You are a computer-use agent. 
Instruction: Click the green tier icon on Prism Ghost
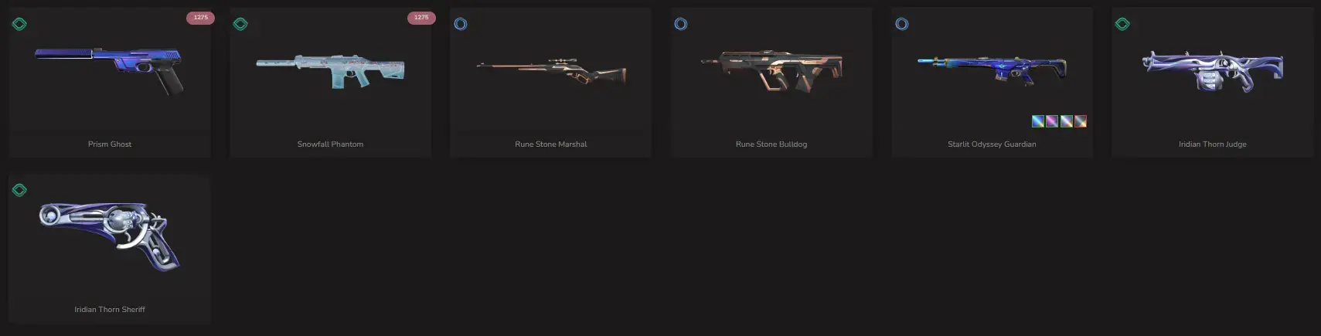coord(19,24)
